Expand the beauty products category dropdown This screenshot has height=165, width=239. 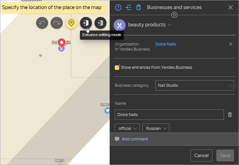[x=170, y=25]
